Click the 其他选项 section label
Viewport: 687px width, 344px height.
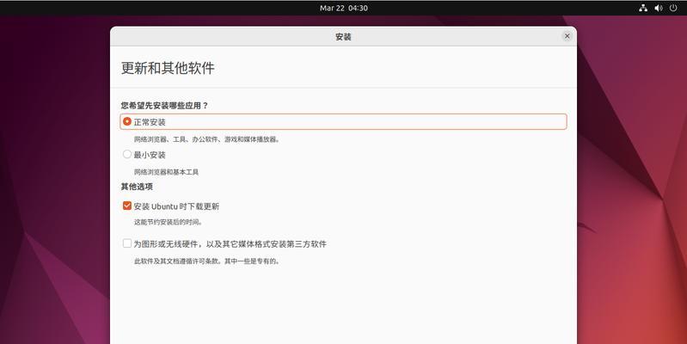[137, 187]
